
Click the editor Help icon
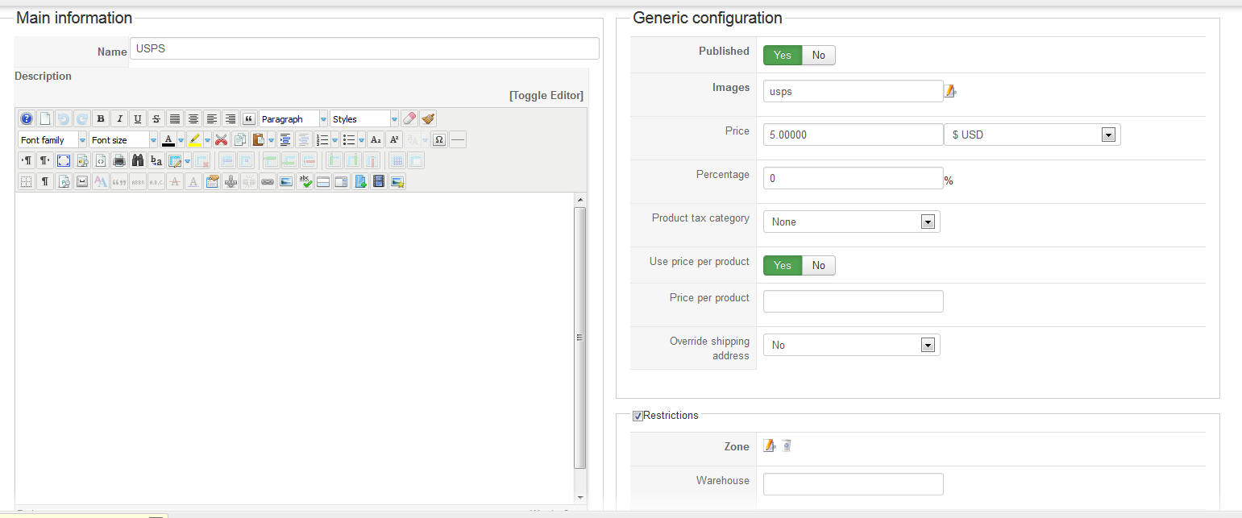tap(26, 118)
